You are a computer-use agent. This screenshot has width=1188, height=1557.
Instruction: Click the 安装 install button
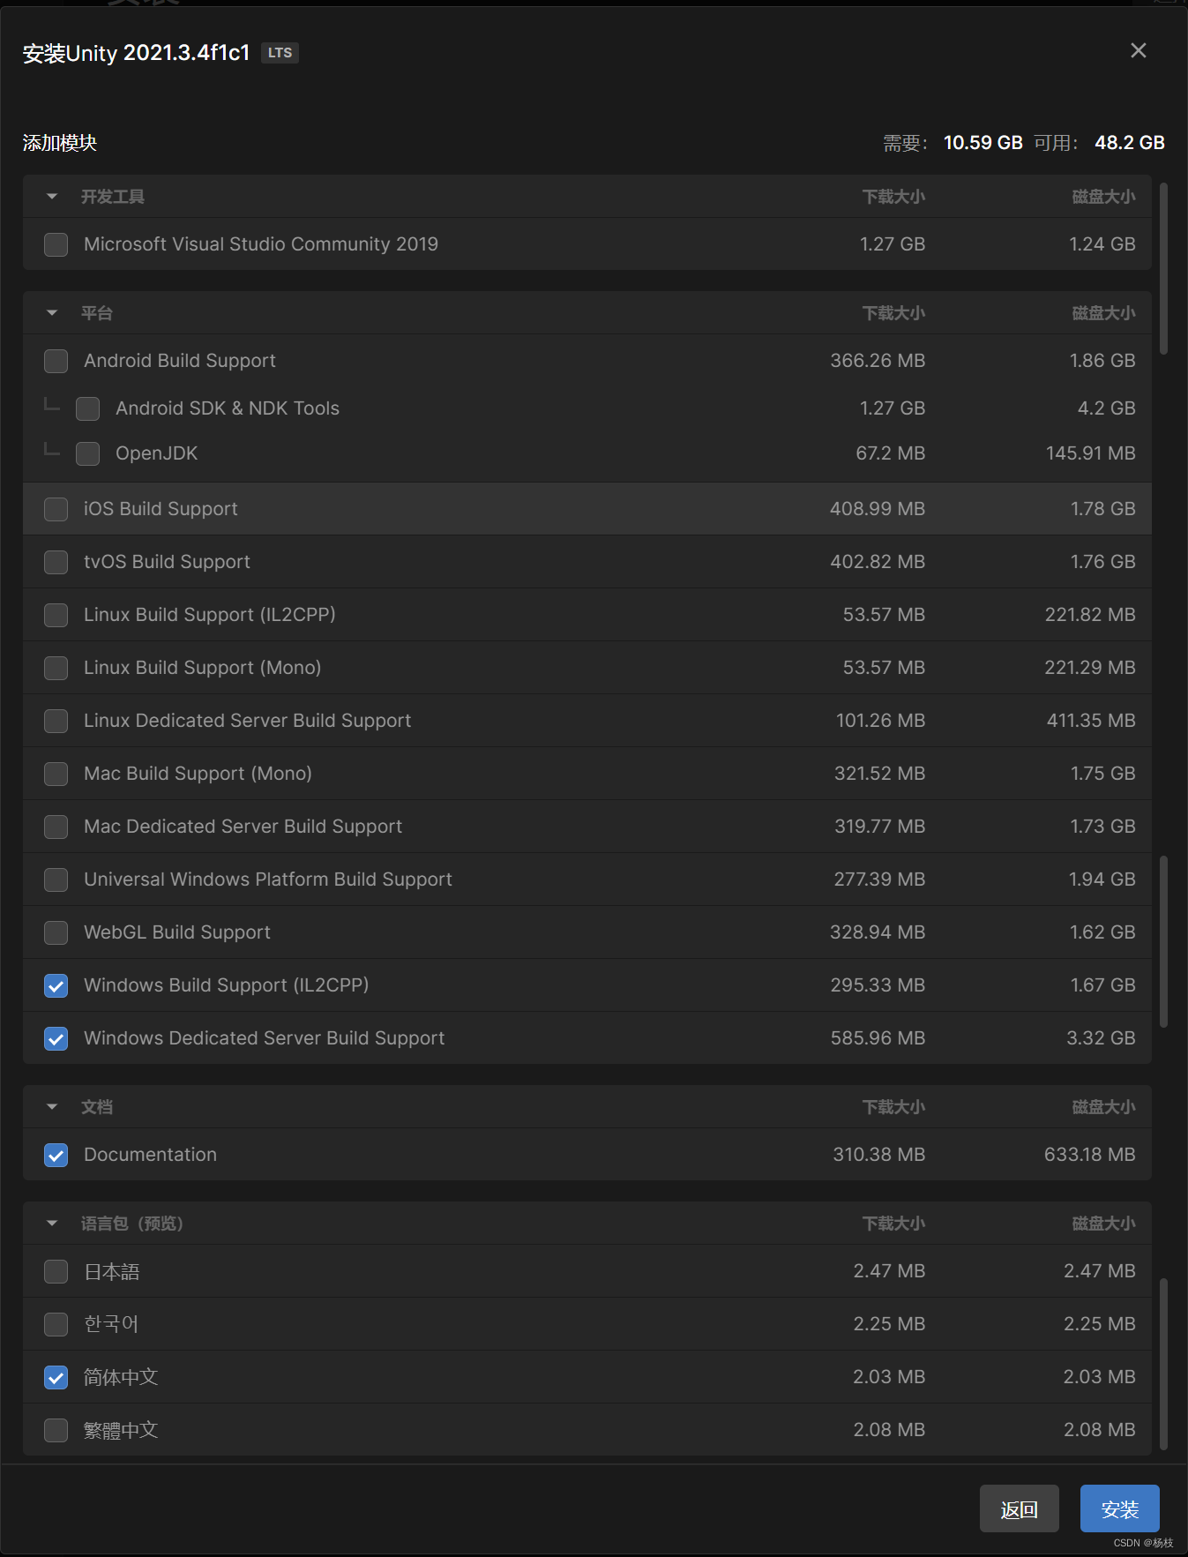(x=1119, y=1509)
